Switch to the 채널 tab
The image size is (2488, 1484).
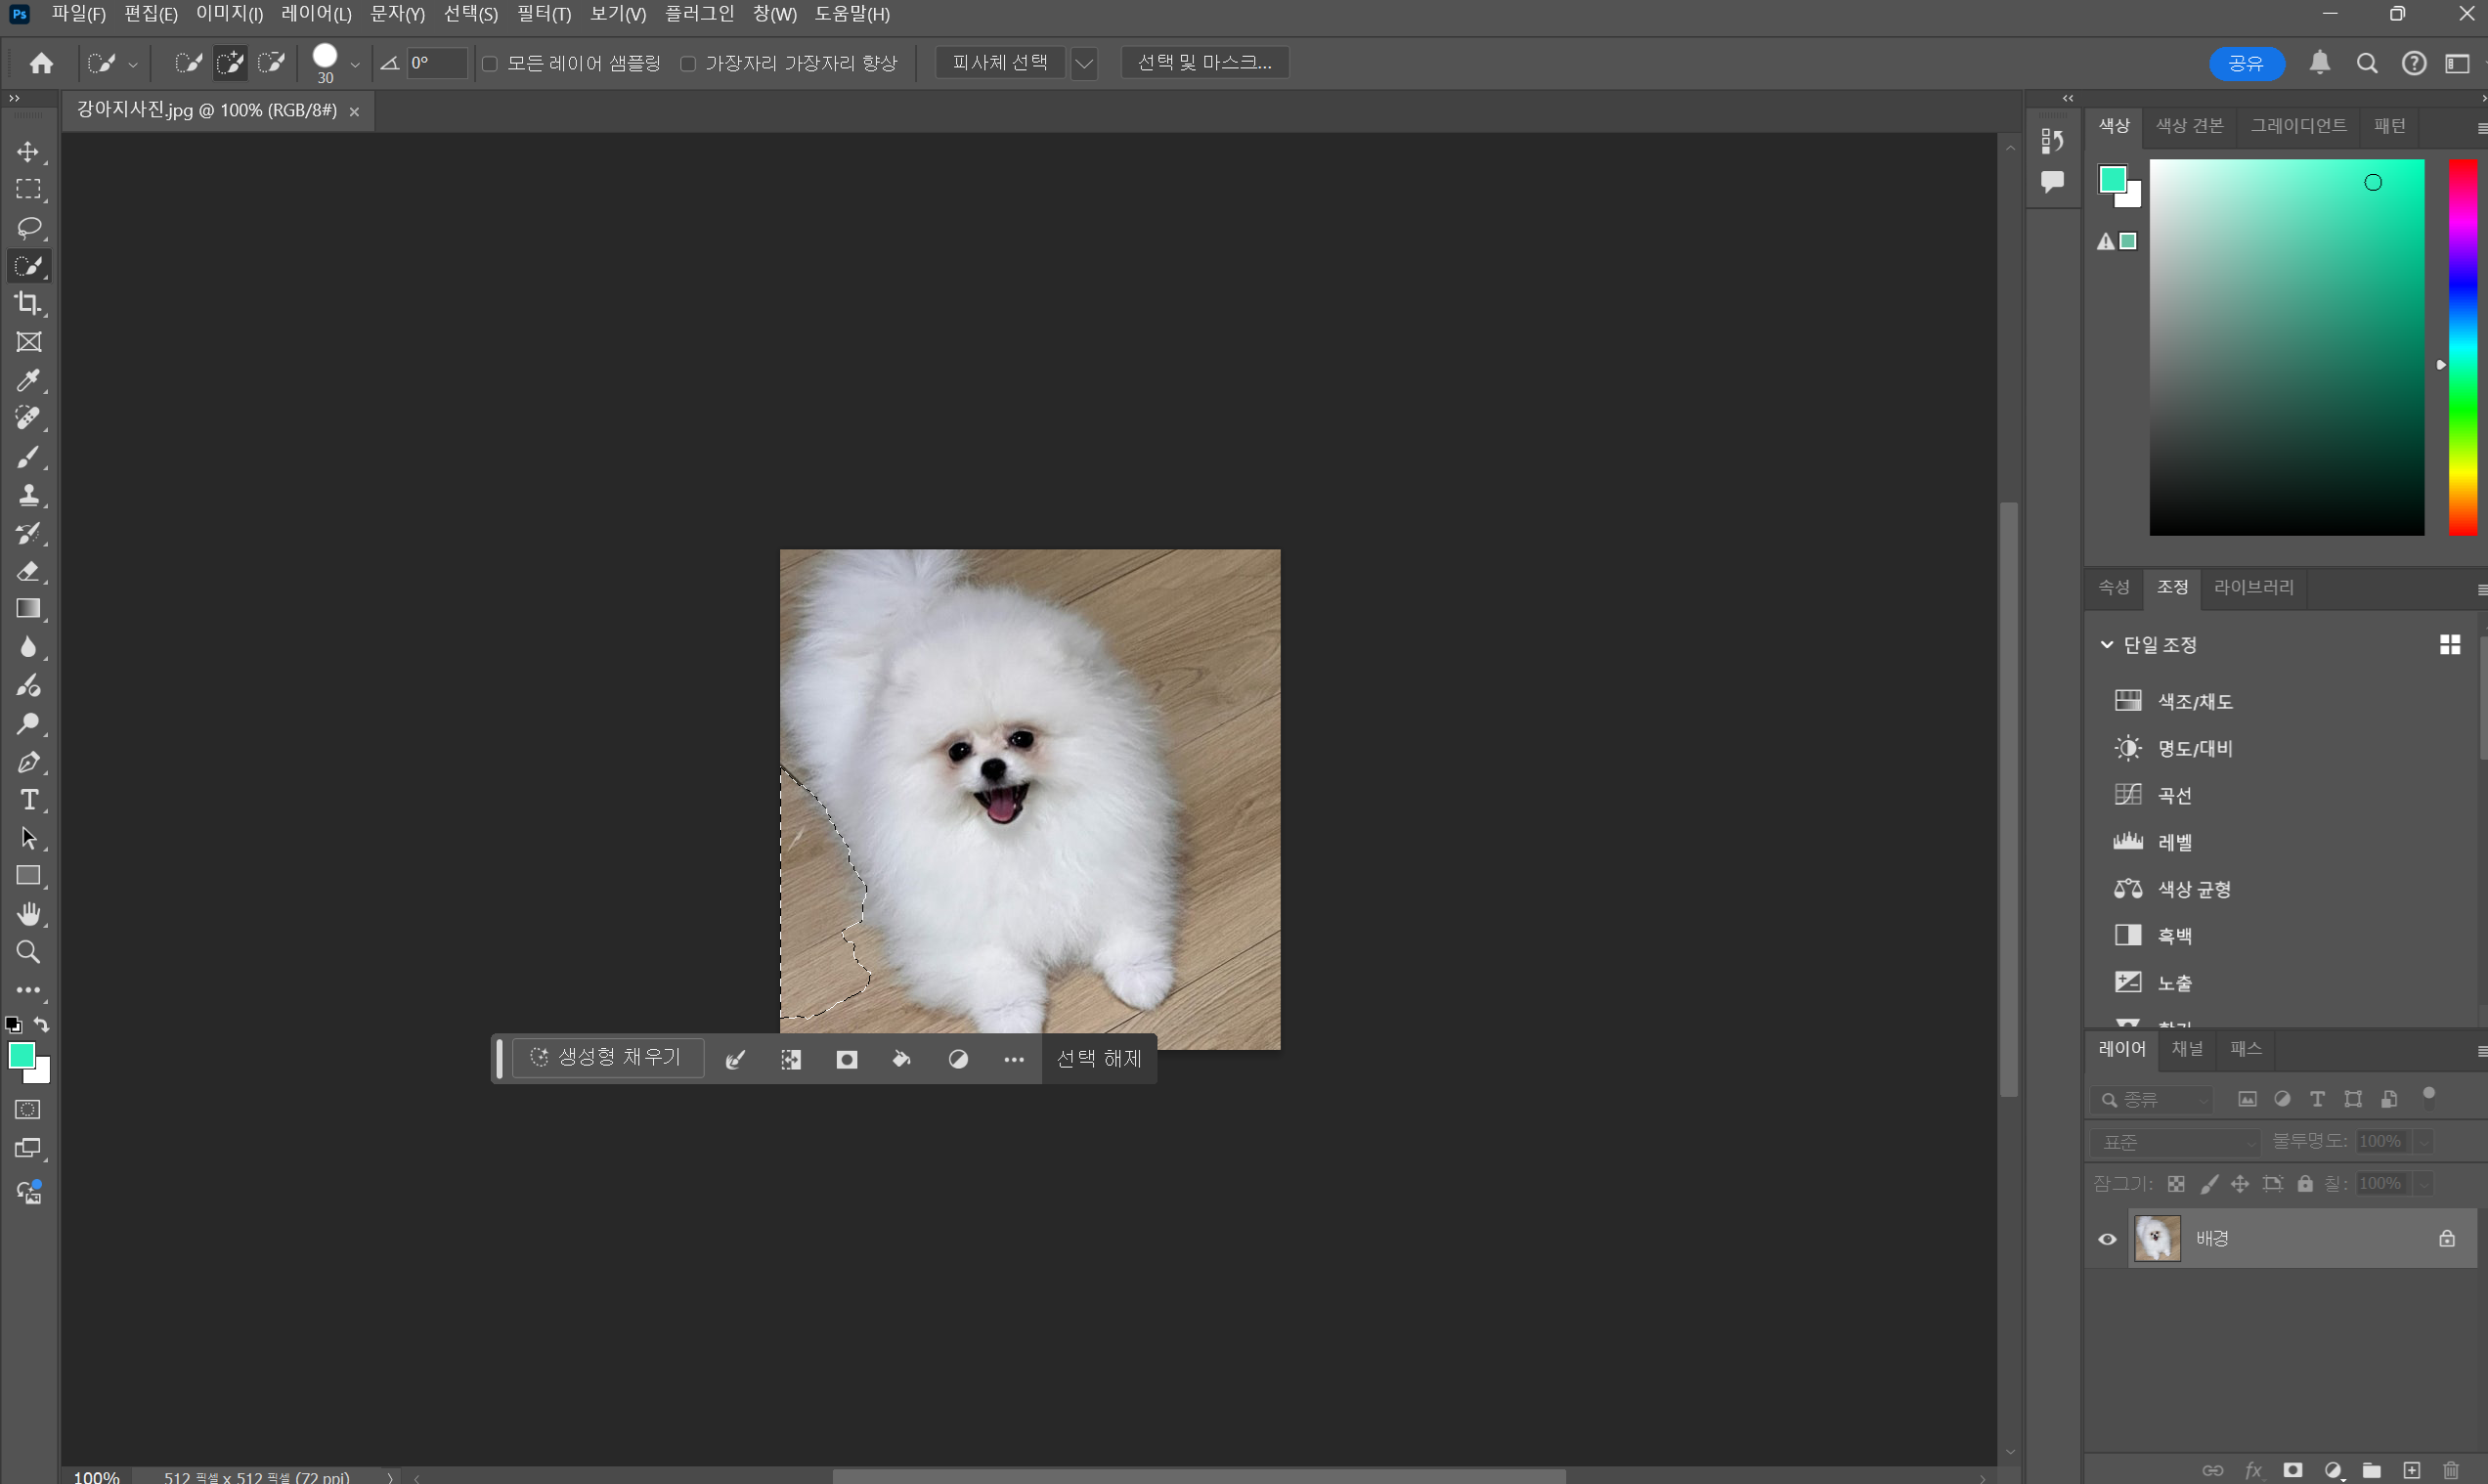pyautogui.click(x=2187, y=1048)
